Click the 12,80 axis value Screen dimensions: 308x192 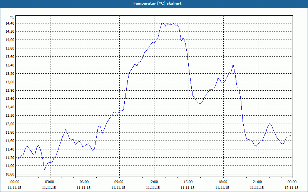click(x=10, y=90)
